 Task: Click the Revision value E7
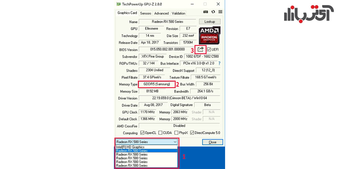[188, 29]
